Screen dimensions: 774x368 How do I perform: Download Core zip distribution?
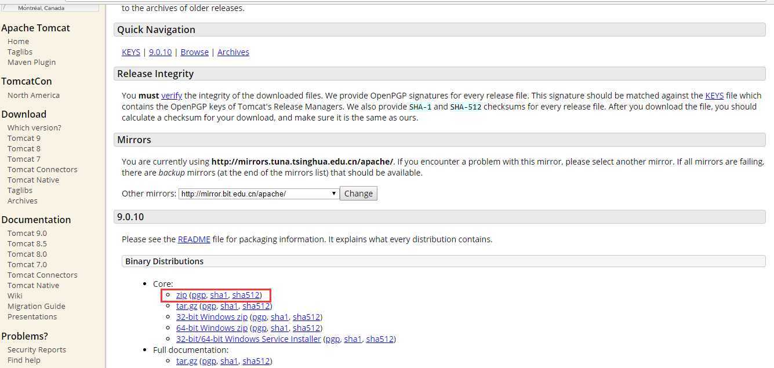[x=181, y=295]
